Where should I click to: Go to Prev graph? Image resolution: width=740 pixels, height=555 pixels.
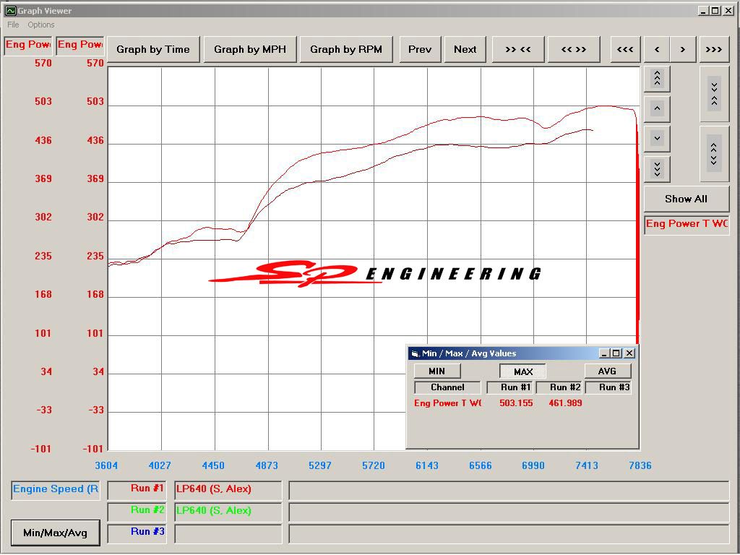click(x=420, y=50)
